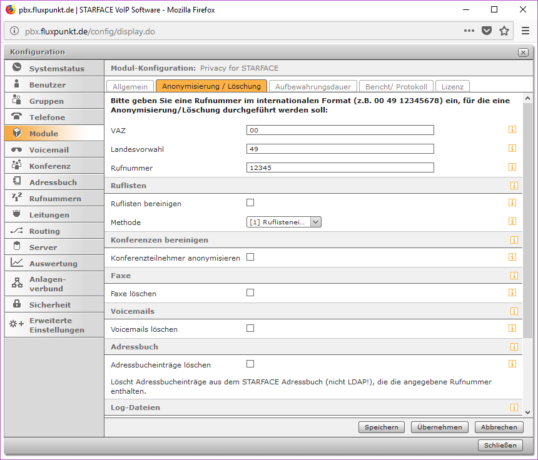Open the Aufbewahrungsdauer tab

click(x=313, y=86)
